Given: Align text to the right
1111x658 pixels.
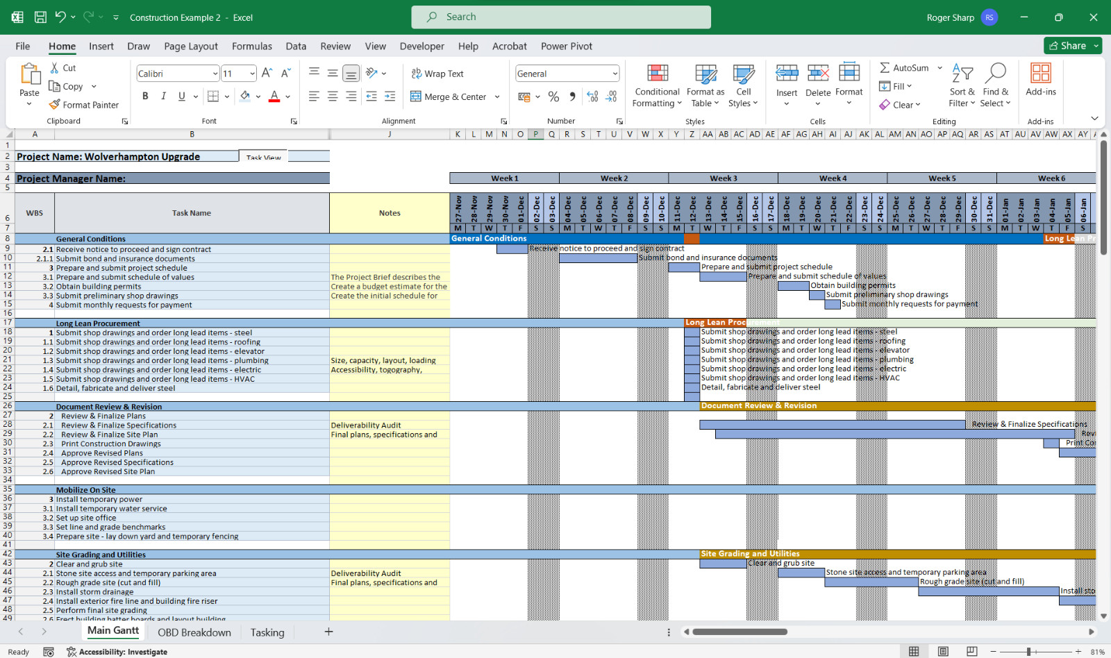Looking at the screenshot, I should pos(351,96).
